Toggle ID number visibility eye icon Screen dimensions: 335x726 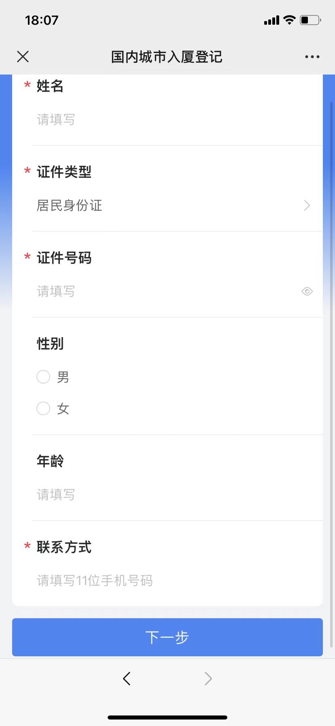point(307,291)
